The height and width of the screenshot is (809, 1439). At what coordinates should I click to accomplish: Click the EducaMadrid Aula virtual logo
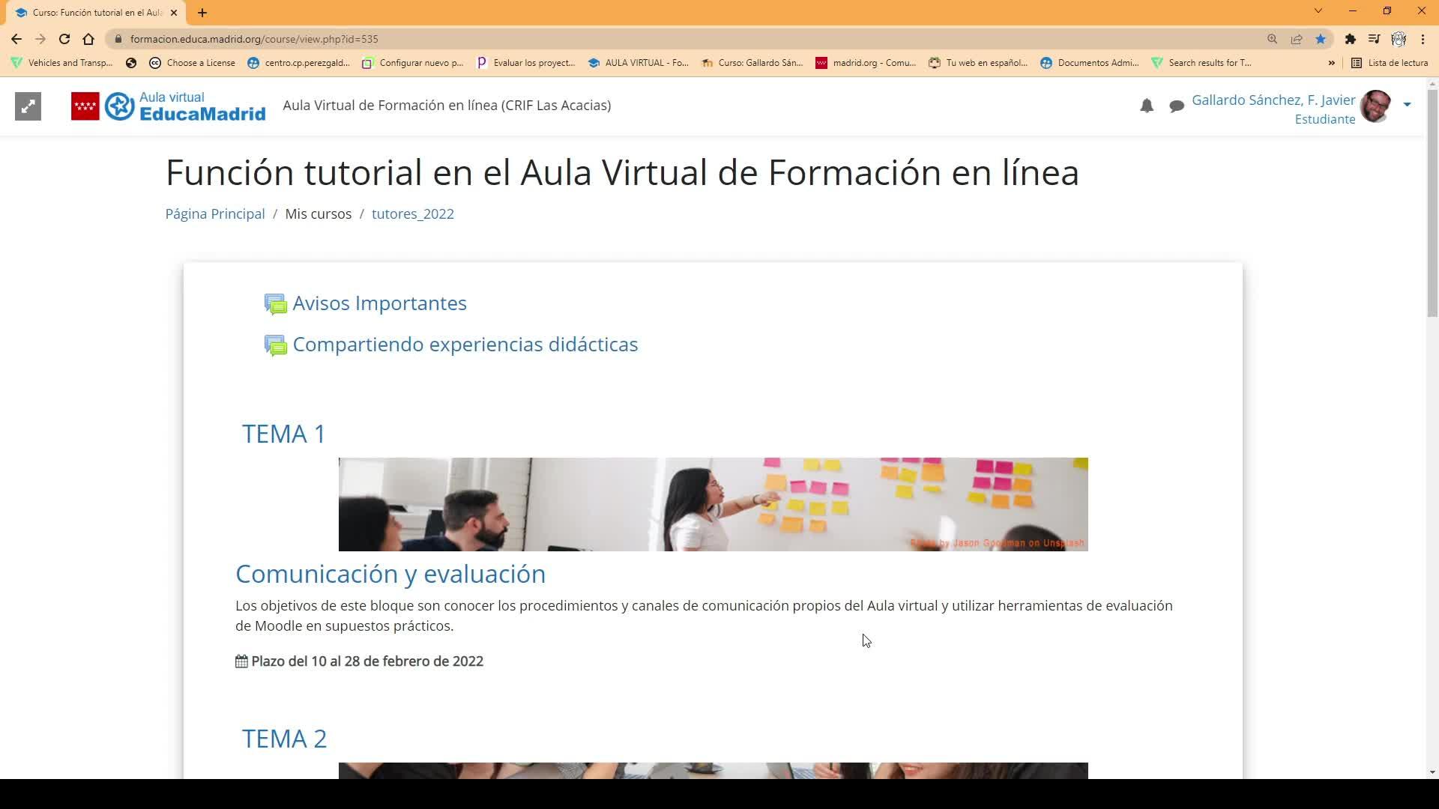click(169, 106)
